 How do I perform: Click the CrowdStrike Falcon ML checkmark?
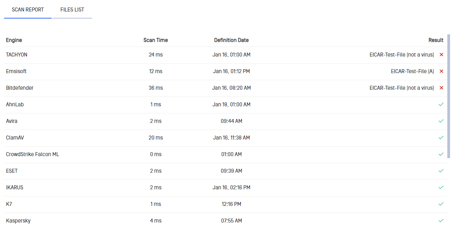point(441,154)
